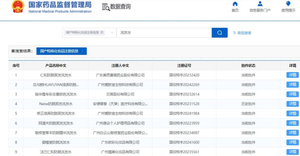
Task: Click registration number 国妆特字20223959
Action: pos(184,123)
